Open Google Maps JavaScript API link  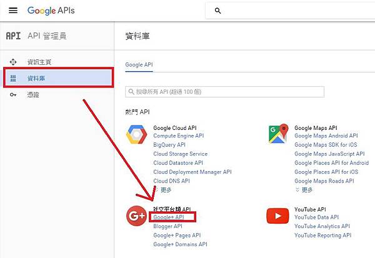point(329,154)
